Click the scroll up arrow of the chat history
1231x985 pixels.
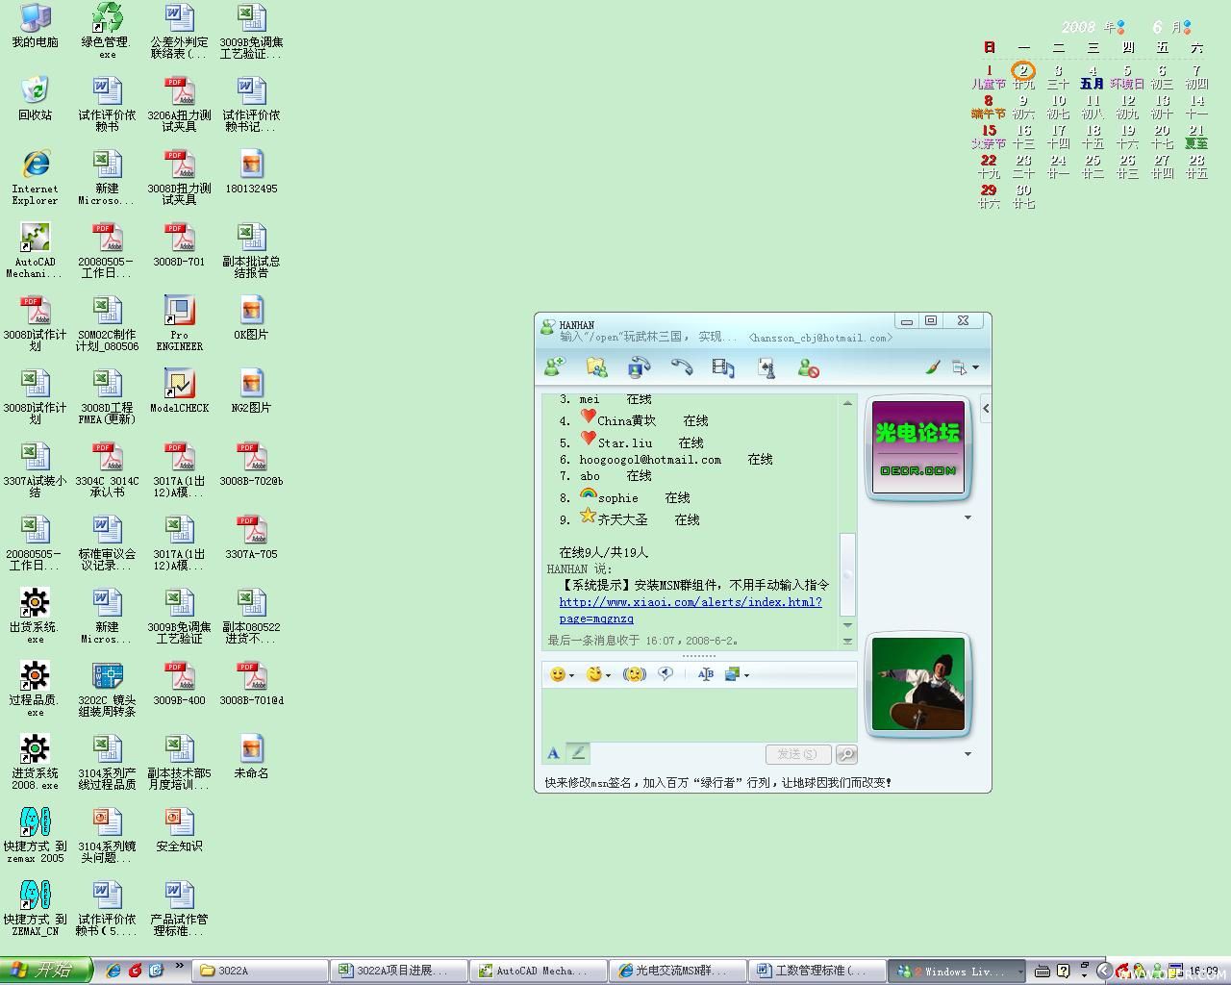pos(847,403)
